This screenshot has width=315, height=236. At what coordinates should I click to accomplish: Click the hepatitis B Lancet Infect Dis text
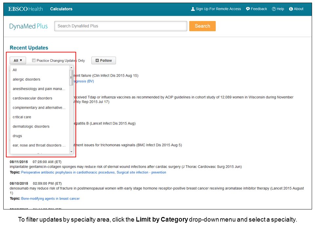point(105,123)
